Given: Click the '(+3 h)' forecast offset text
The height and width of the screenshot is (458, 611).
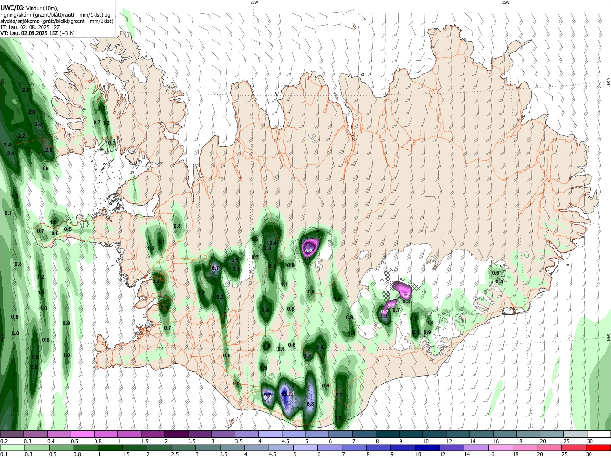Looking at the screenshot, I should coord(67,33).
